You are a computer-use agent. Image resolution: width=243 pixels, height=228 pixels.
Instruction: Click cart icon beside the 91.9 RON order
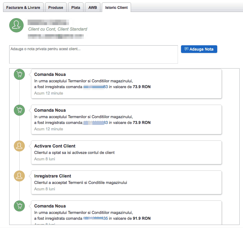[x=19, y=206]
